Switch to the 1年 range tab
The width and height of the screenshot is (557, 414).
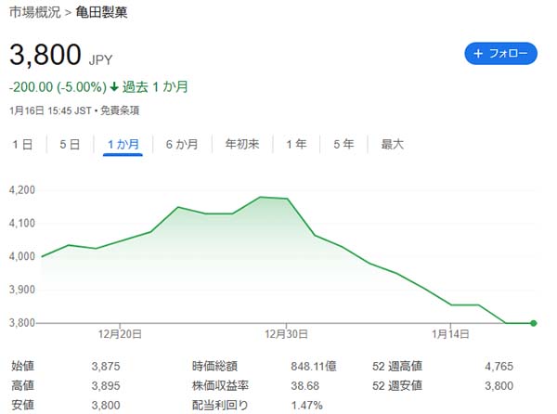pyautogui.click(x=296, y=144)
